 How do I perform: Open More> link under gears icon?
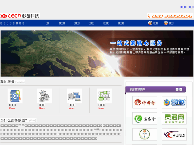click(42, 108)
